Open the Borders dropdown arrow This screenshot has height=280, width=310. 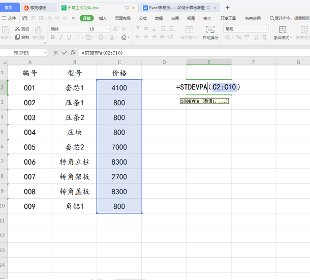tap(83, 38)
